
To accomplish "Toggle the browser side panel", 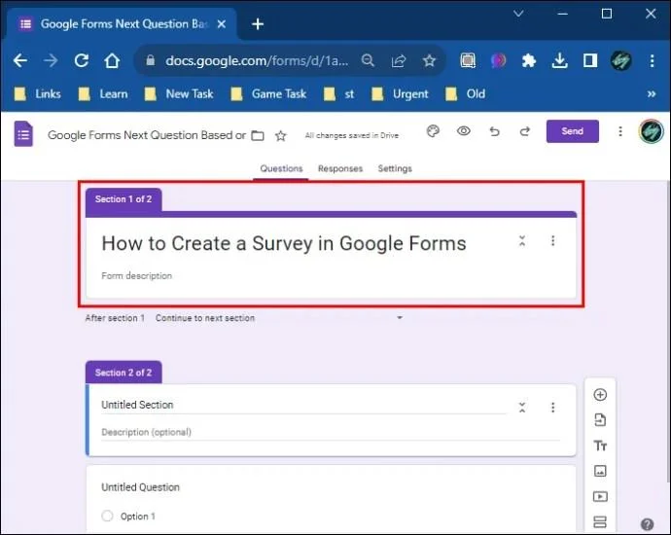I will (x=590, y=60).
